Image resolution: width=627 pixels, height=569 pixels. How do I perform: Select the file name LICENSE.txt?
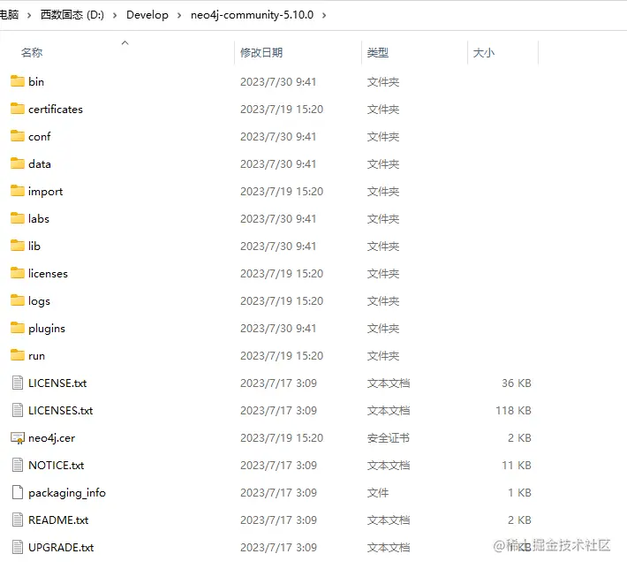click(x=57, y=383)
